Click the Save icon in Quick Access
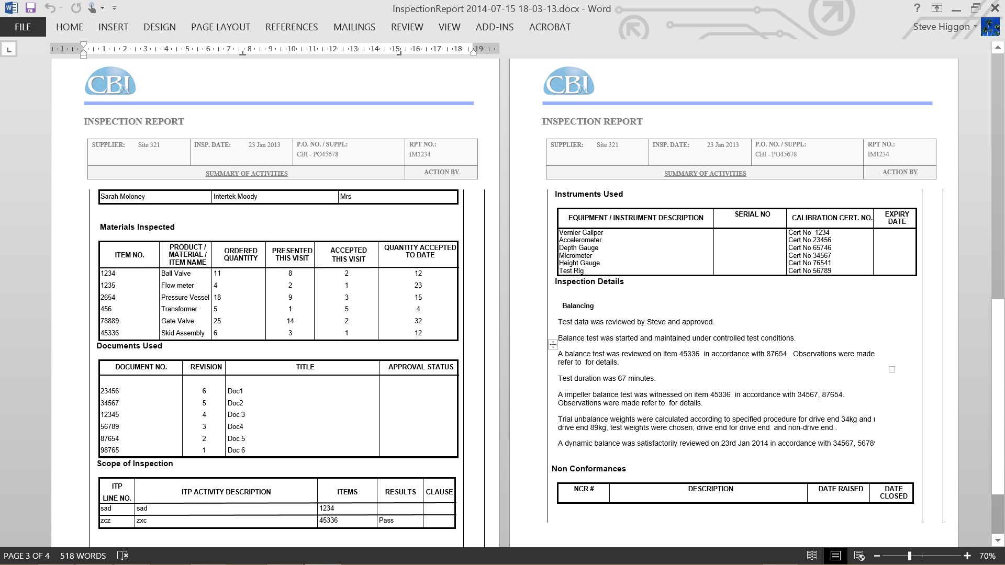This screenshot has height=565, width=1005. coord(30,8)
